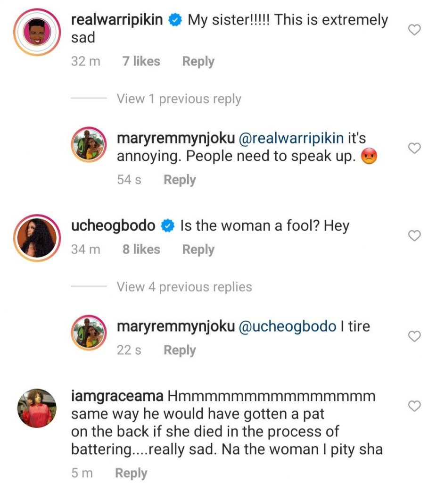Like realwarripikin's comment with heart icon

(414, 31)
